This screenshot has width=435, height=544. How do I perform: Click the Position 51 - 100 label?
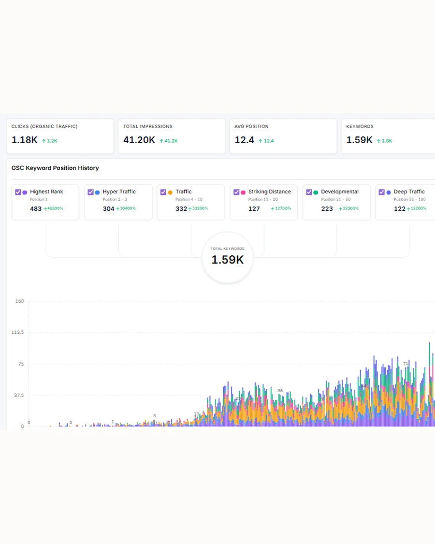click(410, 199)
